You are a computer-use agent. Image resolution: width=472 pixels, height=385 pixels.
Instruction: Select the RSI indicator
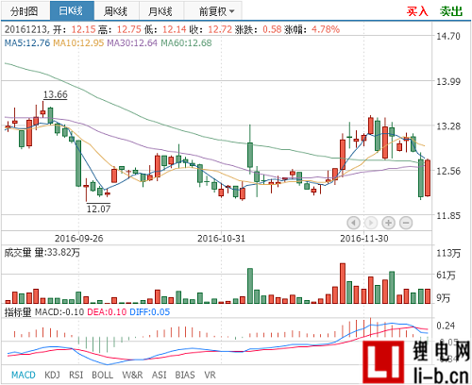click(76, 375)
